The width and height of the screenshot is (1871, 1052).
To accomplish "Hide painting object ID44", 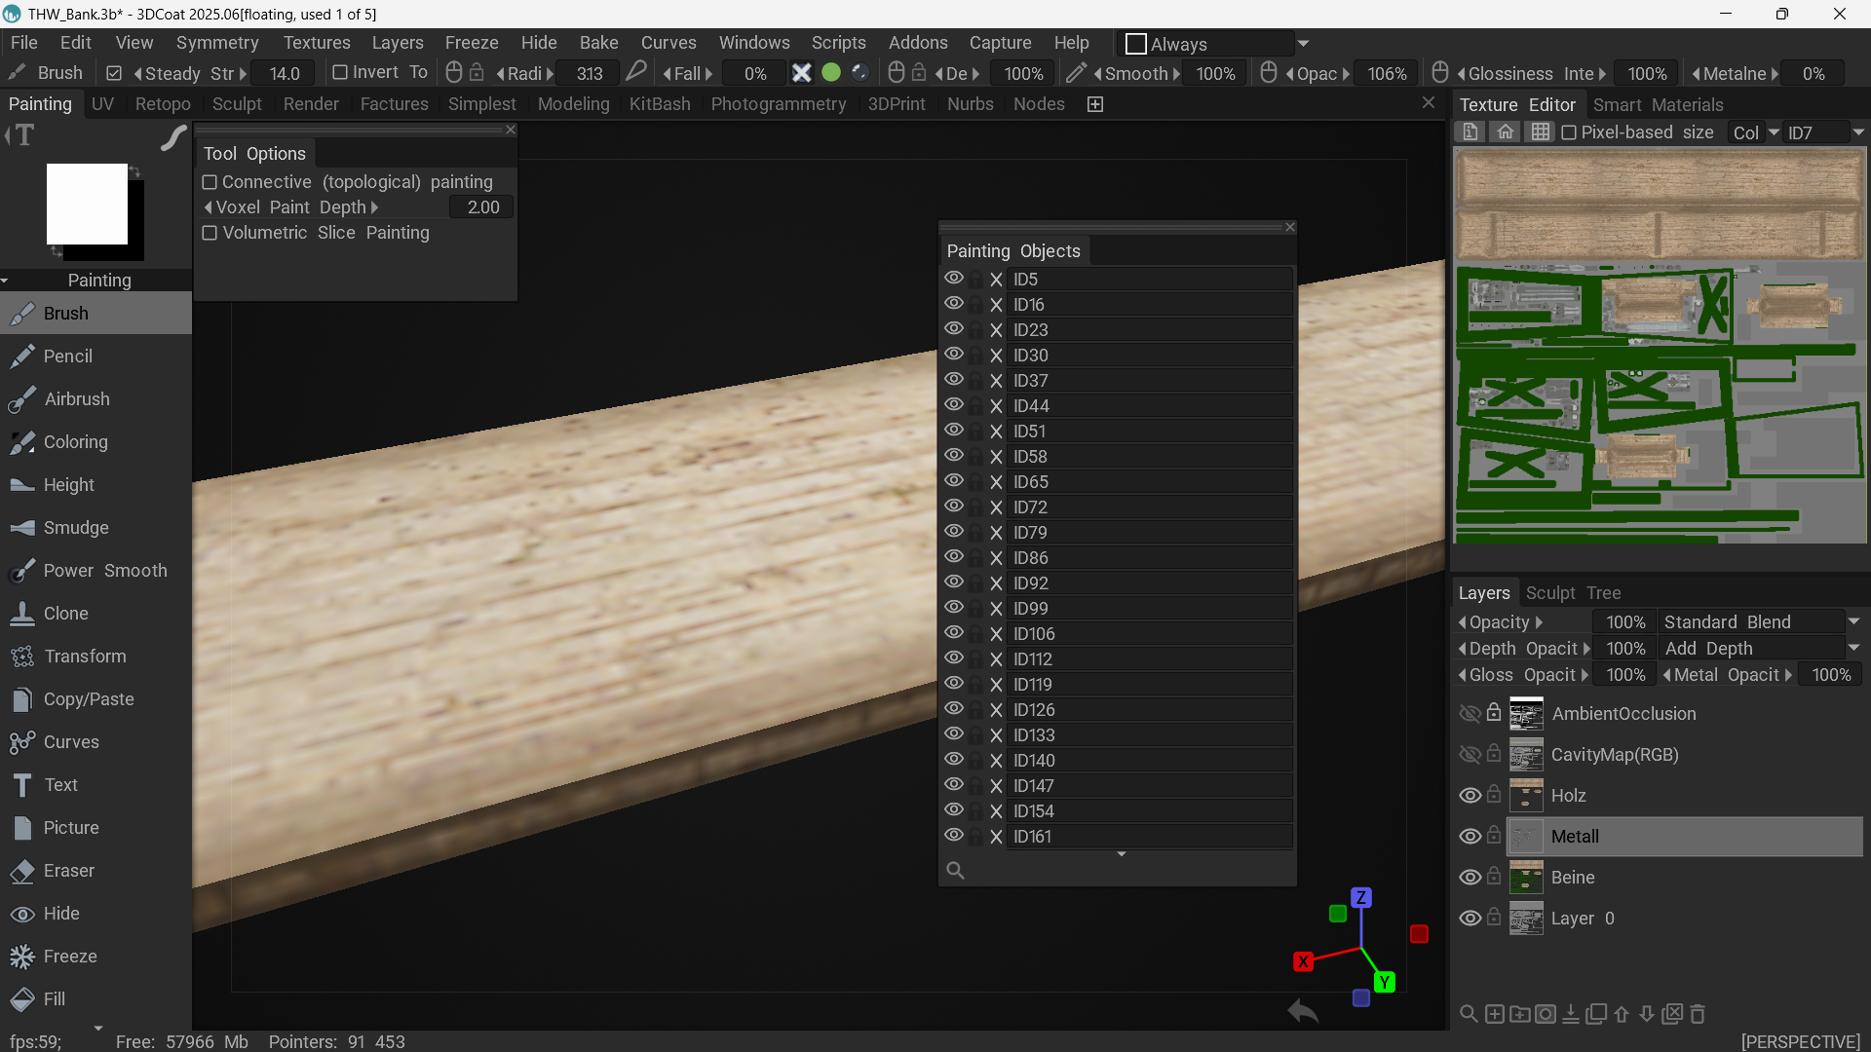I will pyautogui.click(x=954, y=405).
